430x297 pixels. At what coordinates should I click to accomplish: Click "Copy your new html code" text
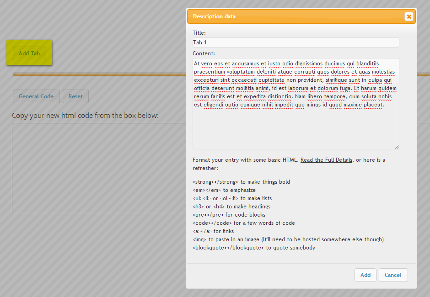pyautogui.click(x=85, y=116)
